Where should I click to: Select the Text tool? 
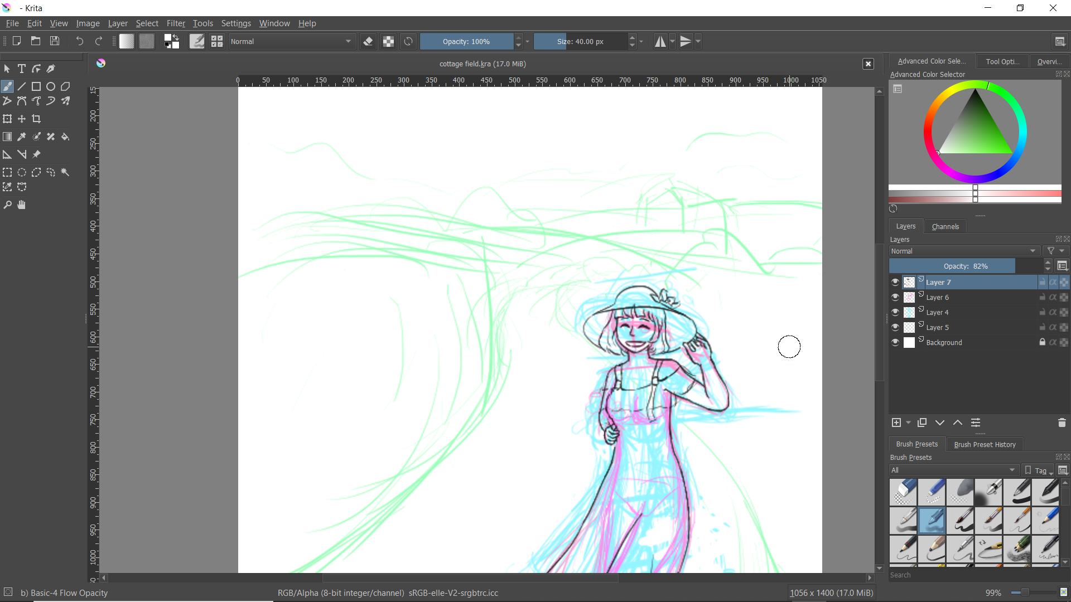22,69
